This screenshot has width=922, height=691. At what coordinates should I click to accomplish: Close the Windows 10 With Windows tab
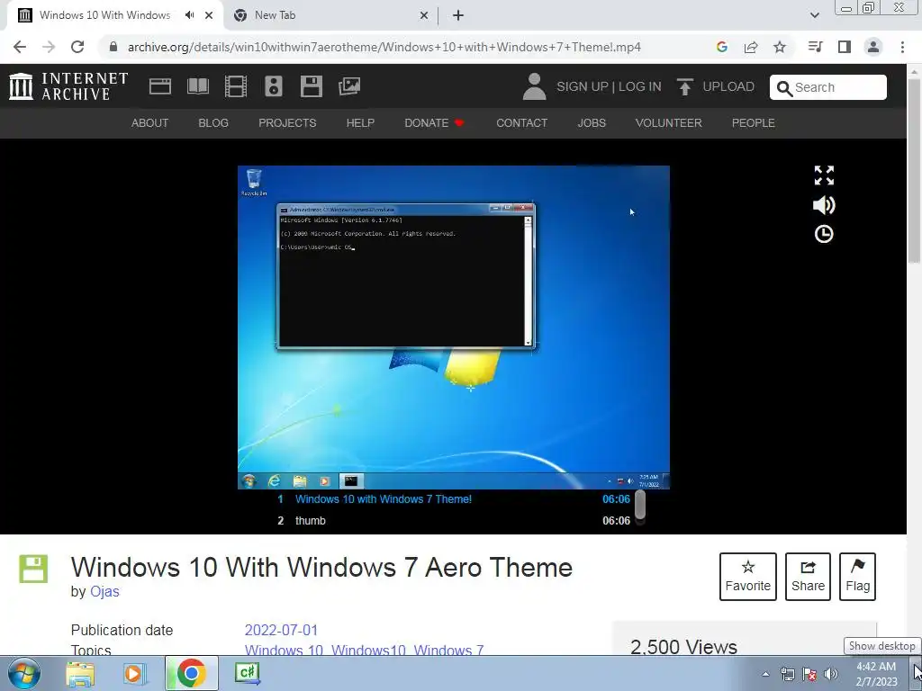209,15
